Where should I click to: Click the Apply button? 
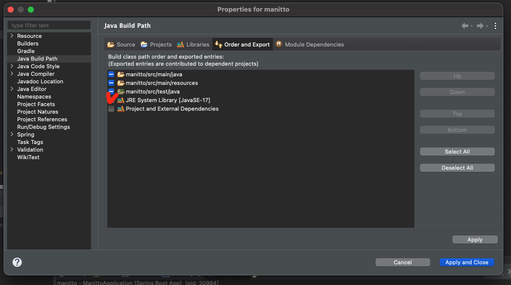pos(475,240)
